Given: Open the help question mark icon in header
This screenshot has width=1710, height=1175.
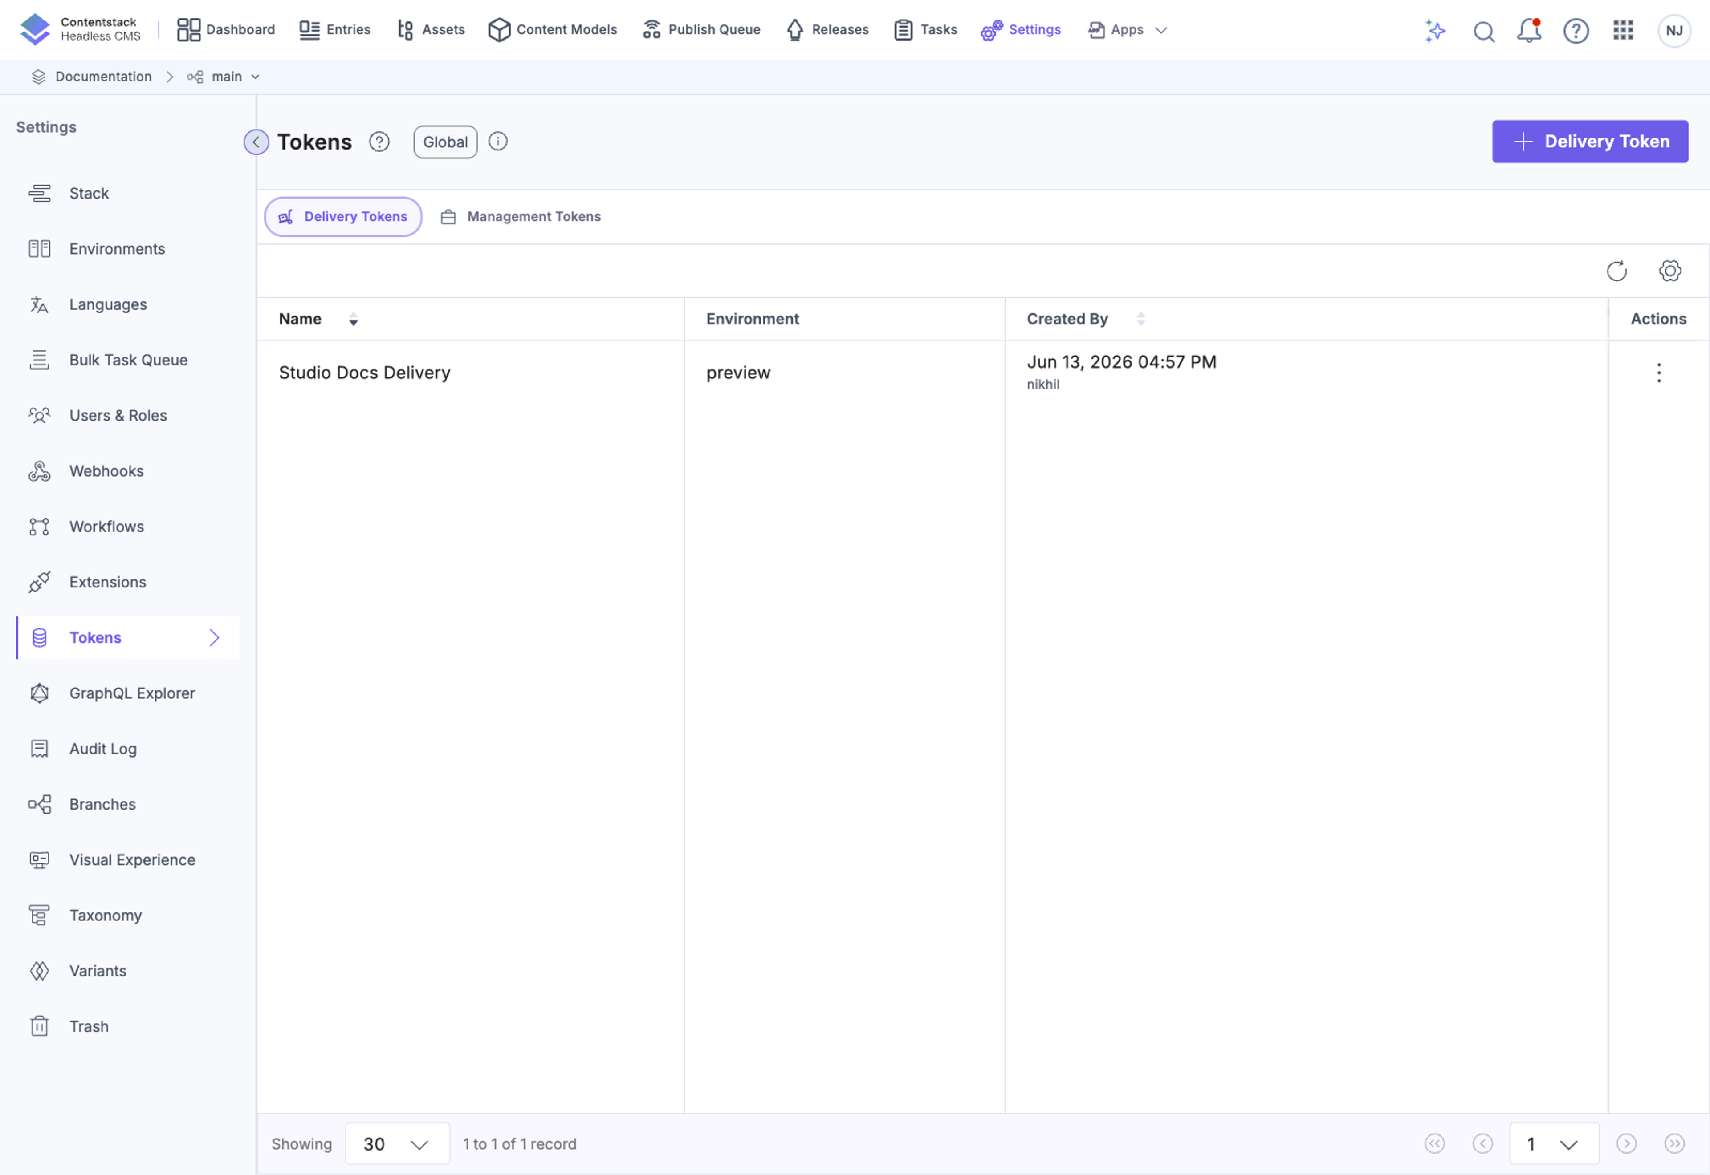Looking at the screenshot, I should [x=1576, y=31].
